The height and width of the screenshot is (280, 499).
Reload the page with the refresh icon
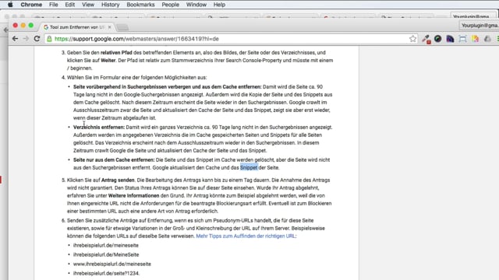[37, 39]
